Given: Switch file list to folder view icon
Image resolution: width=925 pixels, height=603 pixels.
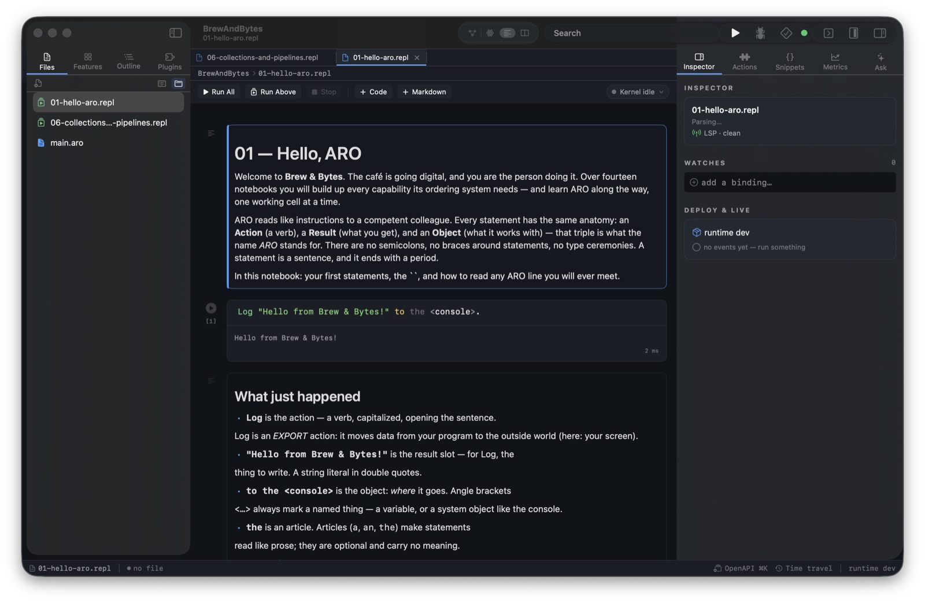Looking at the screenshot, I should point(179,83).
